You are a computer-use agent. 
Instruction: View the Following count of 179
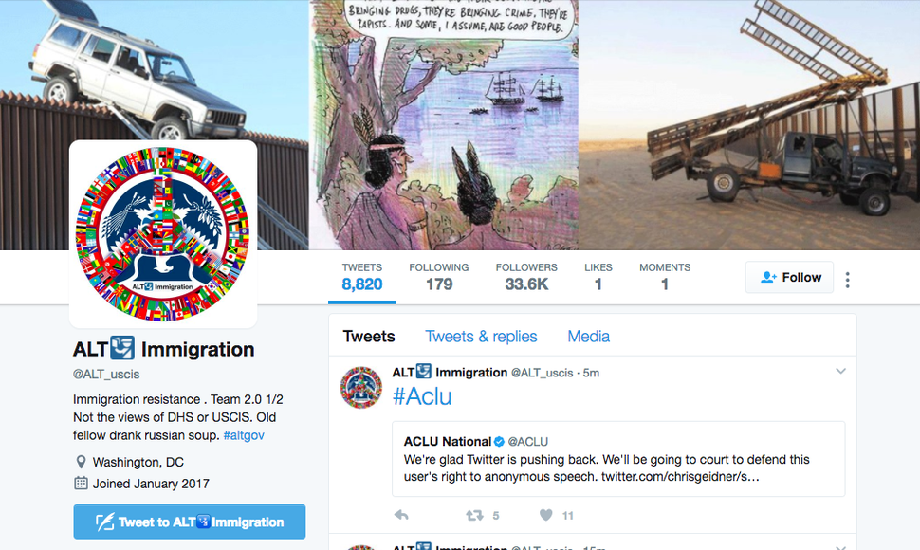(439, 277)
